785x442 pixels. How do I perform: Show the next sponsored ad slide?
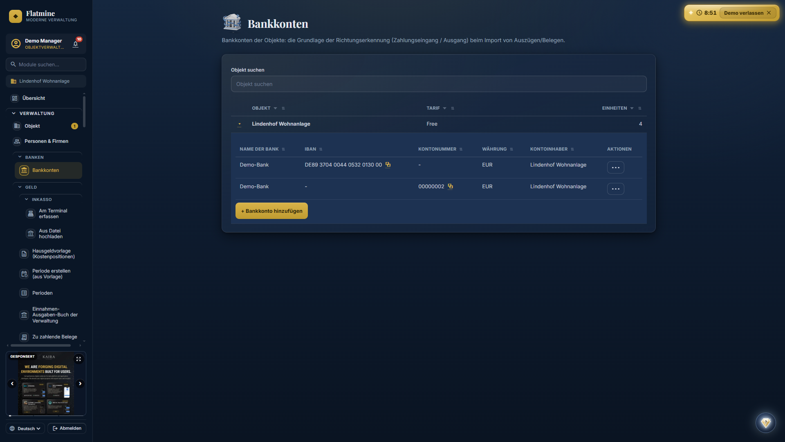pyautogui.click(x=80, y=383)
